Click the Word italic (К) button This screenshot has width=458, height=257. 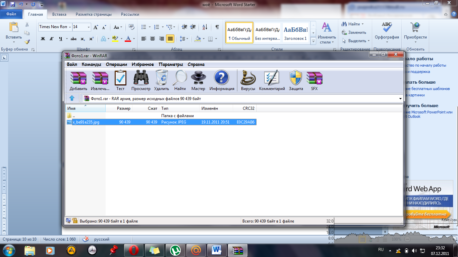pos(52,39)
